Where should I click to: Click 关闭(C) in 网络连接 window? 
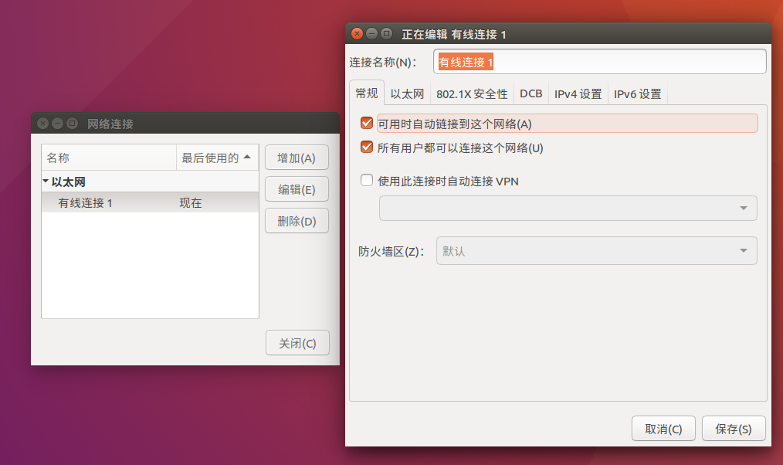click(x=297, y=343)
